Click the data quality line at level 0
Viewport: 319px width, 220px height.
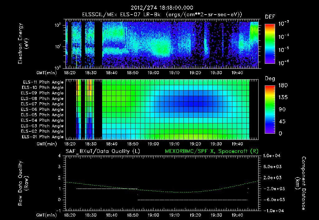click(x=193, y=200)
